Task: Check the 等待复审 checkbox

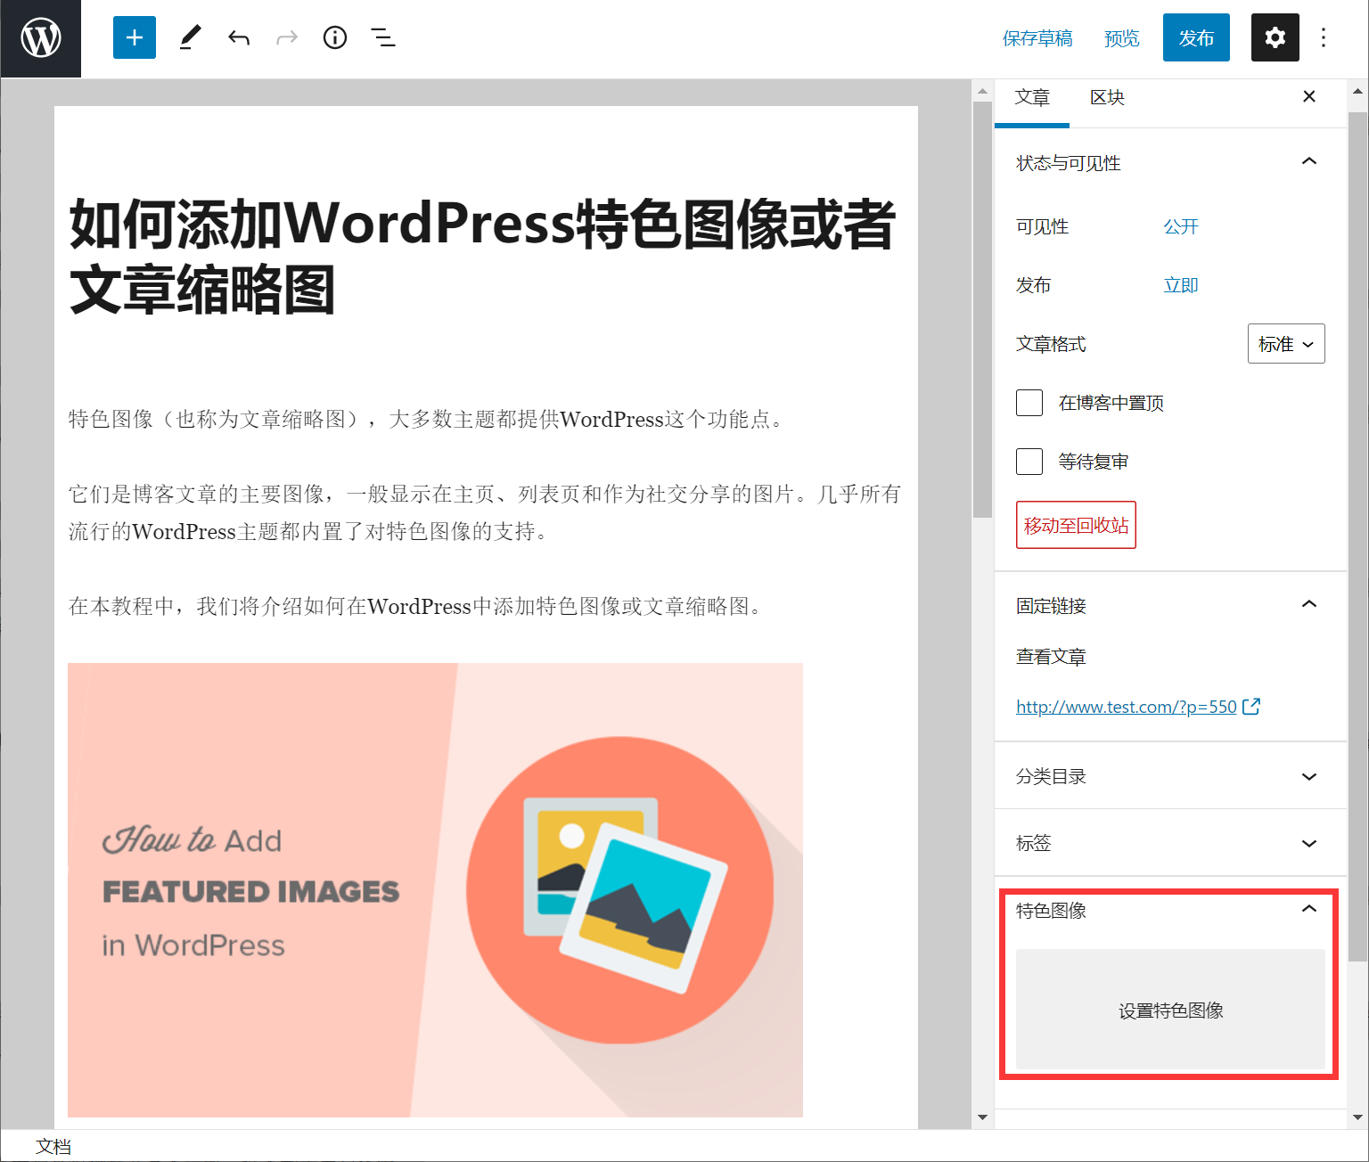Action: [1029, 461]
